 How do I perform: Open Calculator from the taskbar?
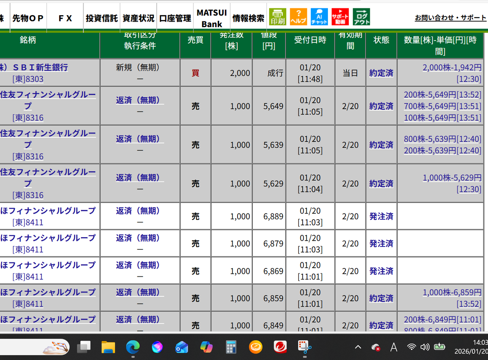click(x=231, y=347)
